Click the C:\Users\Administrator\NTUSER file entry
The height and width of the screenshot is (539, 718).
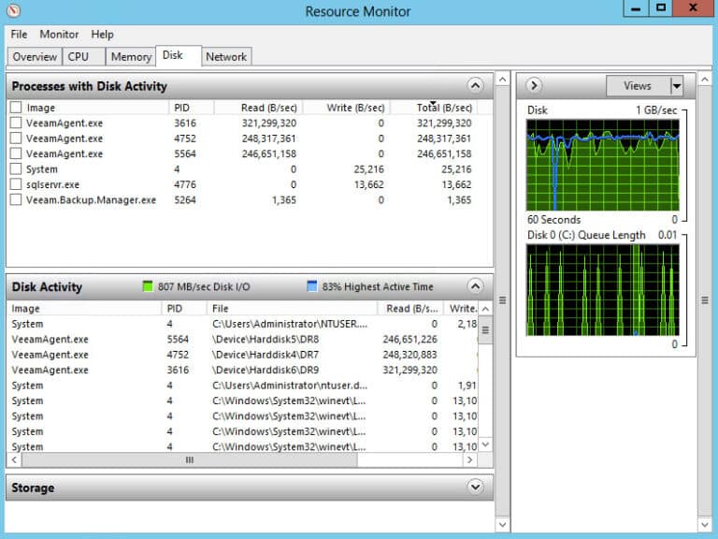[x=290, y=324]
